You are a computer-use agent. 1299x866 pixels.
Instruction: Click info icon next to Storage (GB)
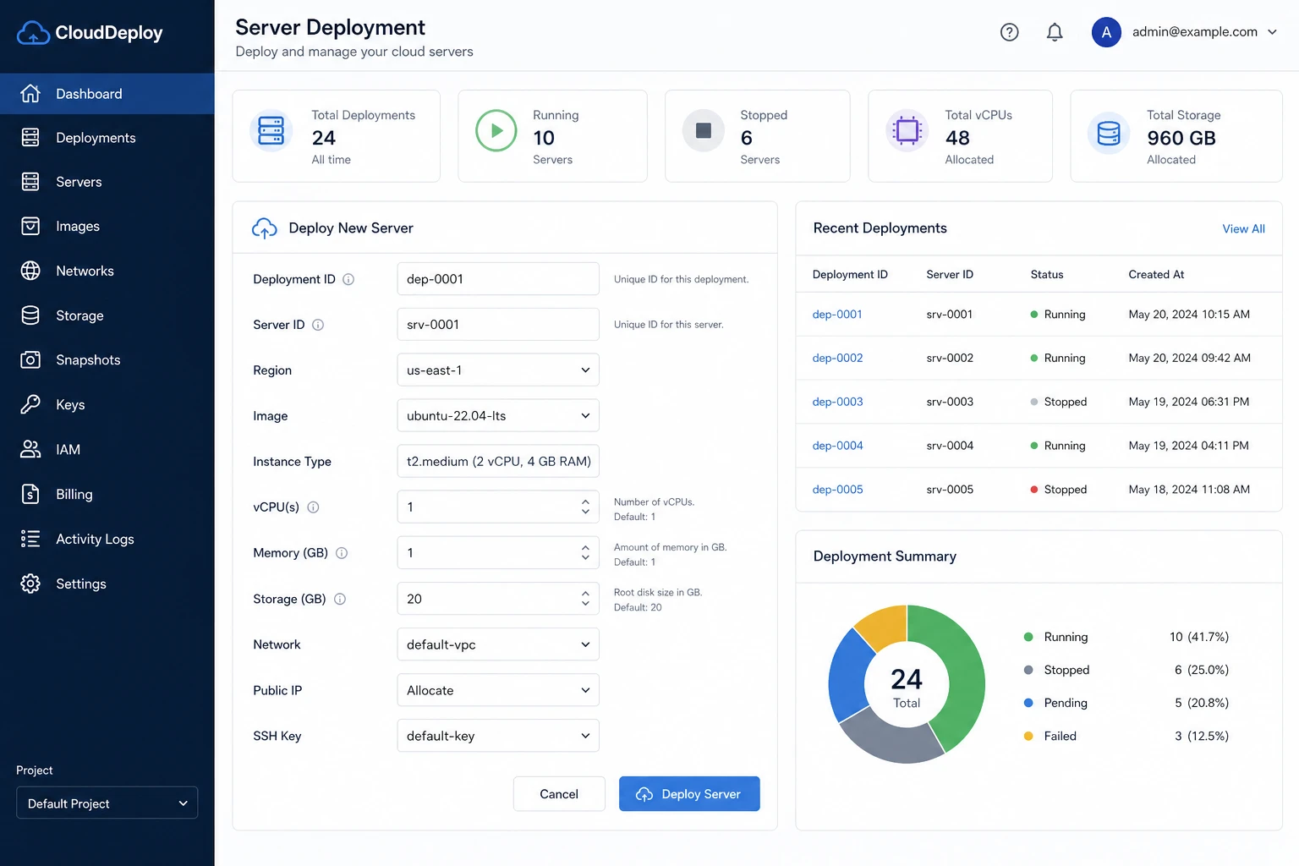click(340, 599)
